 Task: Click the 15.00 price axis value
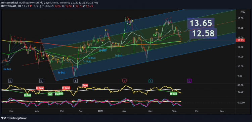click(x=240, y=18)
